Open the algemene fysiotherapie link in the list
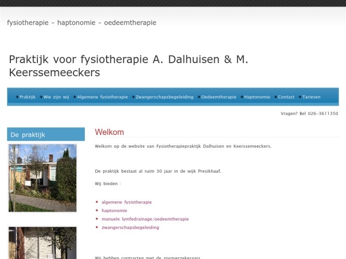Viewport: 346px width, 259px height. click(127, 202)
